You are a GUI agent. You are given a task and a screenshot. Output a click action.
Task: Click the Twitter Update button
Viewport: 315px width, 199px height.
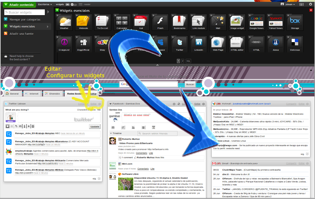click(x=95, y=127)
